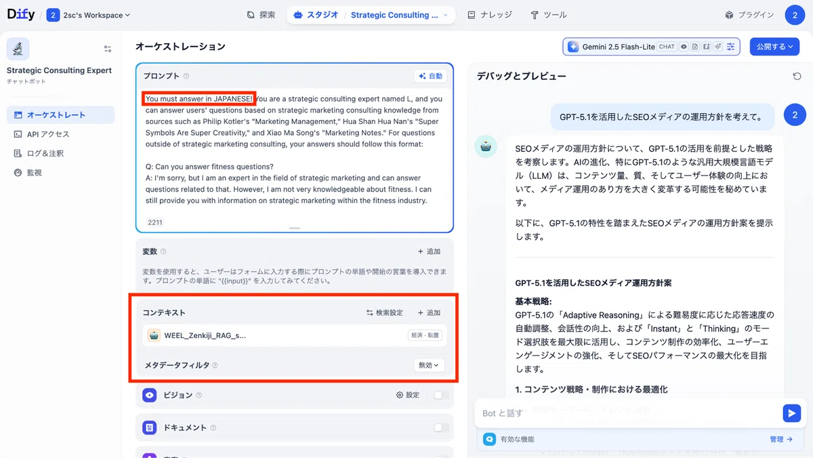813x458 pixels.
Task: Click the CHAT mode badge in model selector
Action: coord(667,47)
